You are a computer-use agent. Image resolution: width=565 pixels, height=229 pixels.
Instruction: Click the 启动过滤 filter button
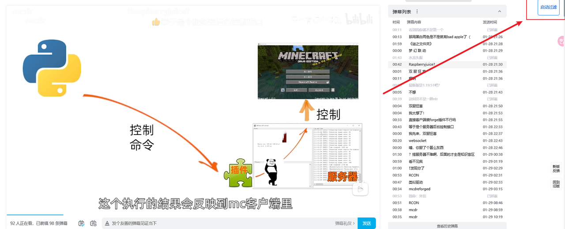(x=549, y=8)
